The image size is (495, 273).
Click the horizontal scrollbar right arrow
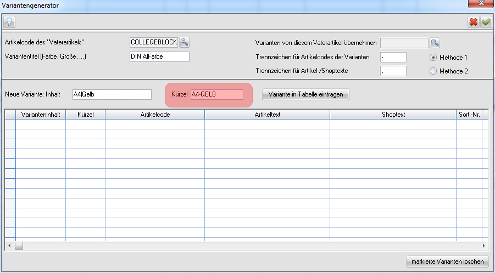pyautogui.click(x=484, y=246)
